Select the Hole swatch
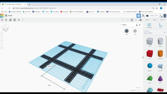 point(135,31)
